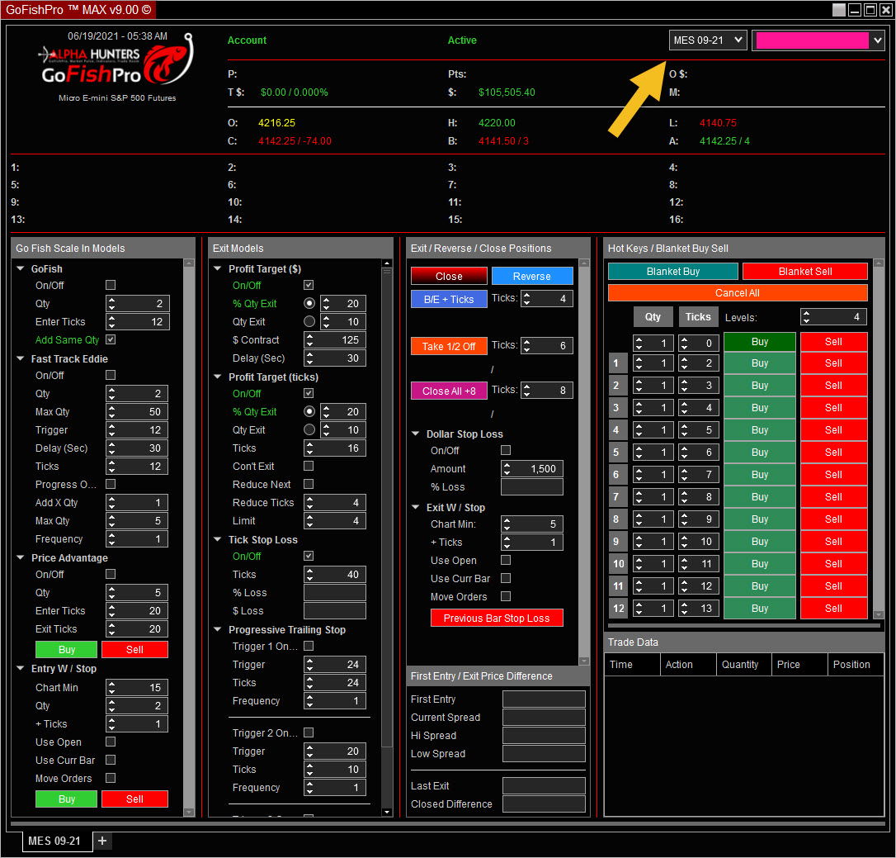Collapse the Profit Target ($) section

pyautogui.click(x=218, y=268)
